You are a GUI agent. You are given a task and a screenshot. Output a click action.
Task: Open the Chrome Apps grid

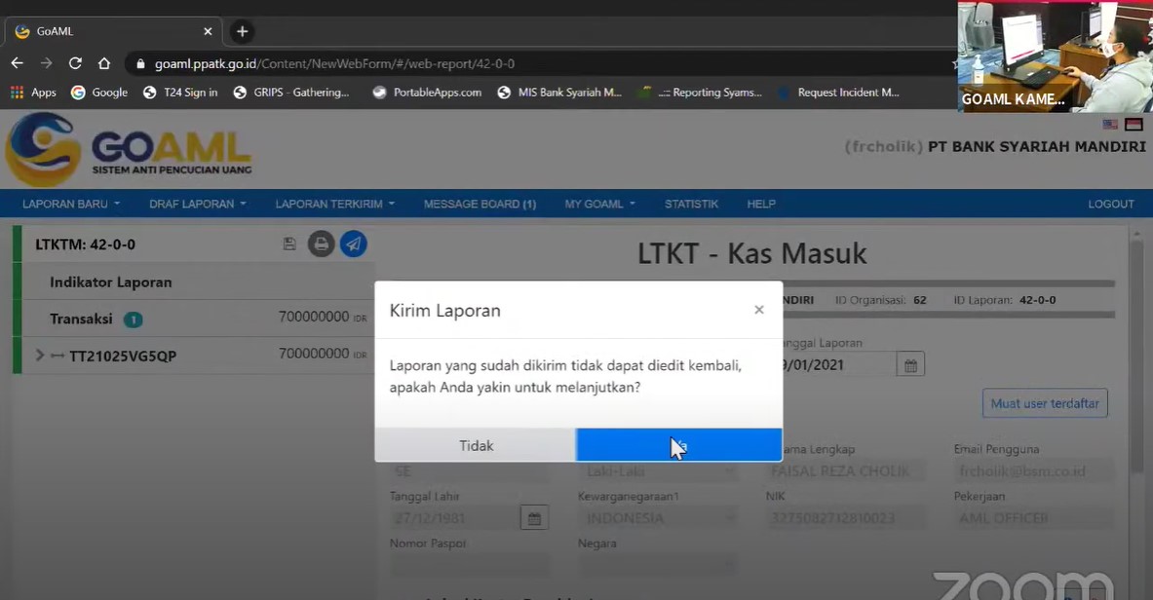pos(17,92)
